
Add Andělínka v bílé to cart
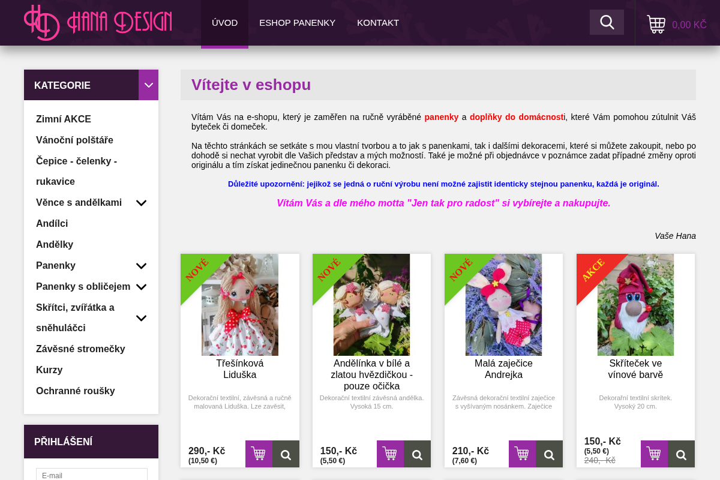click(390, 454)
